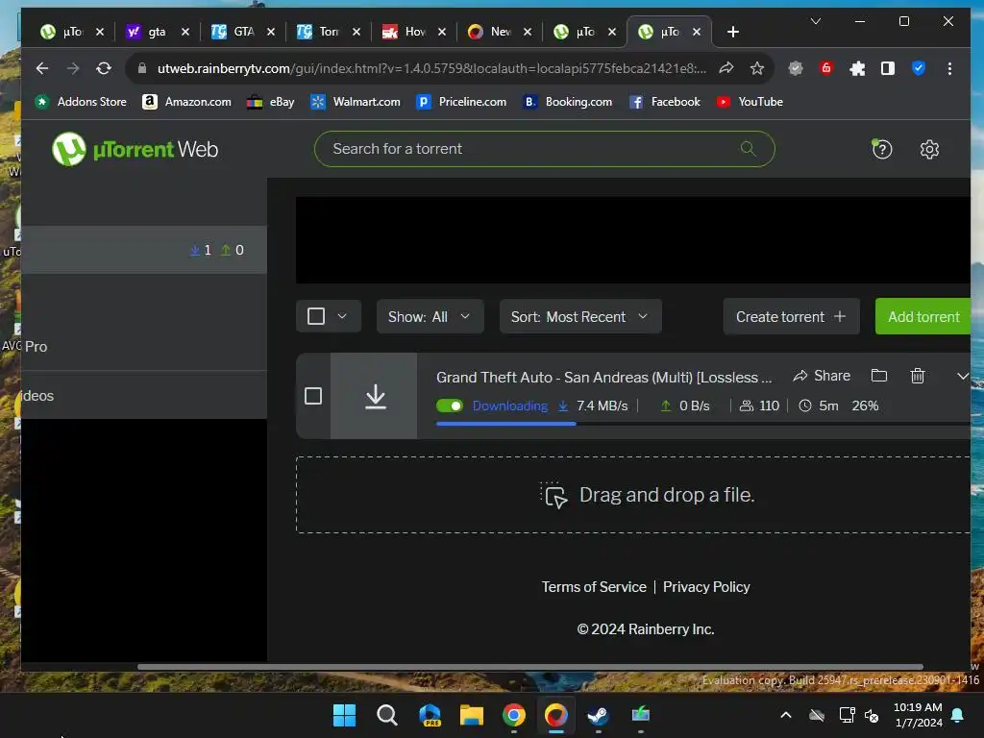Open Steam from the taskbar
Viewport: 984px width, 738px height.
[598, 715]
